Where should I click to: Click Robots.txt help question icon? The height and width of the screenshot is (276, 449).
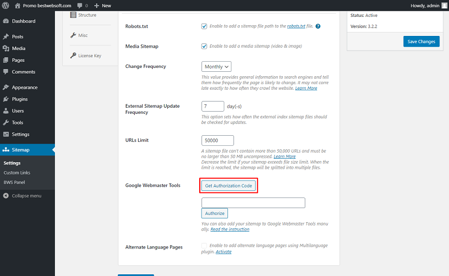pos(318,26)
